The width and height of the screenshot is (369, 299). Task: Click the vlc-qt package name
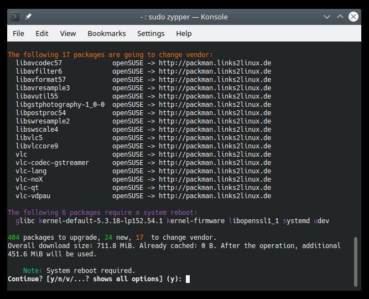click(27, 188)
